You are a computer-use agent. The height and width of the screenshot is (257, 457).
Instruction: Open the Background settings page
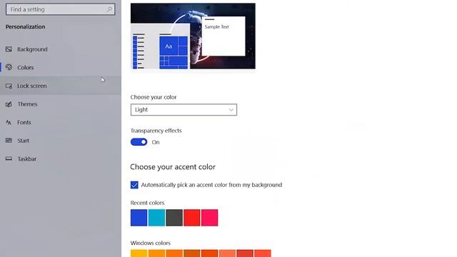(x=60, y=49)
